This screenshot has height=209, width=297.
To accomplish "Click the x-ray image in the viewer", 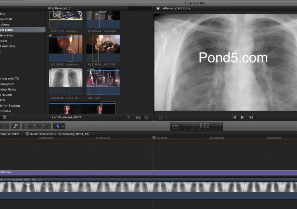I will pyautogui.click(x=226, y=62).
